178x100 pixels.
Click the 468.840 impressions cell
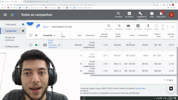click(x=78, y=45)
